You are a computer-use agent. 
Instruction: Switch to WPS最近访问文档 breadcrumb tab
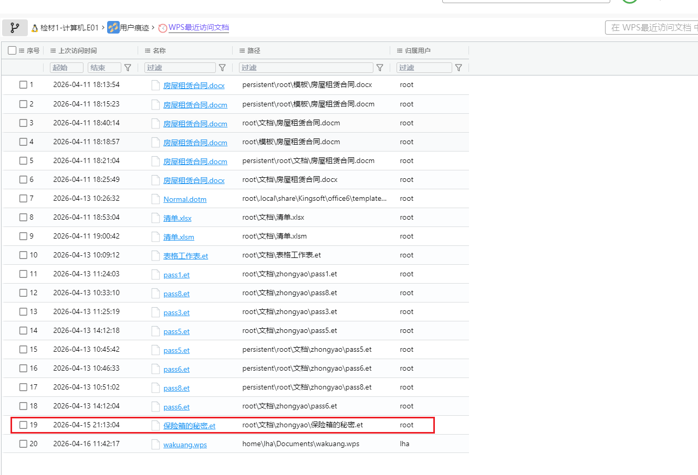(199, 28)
